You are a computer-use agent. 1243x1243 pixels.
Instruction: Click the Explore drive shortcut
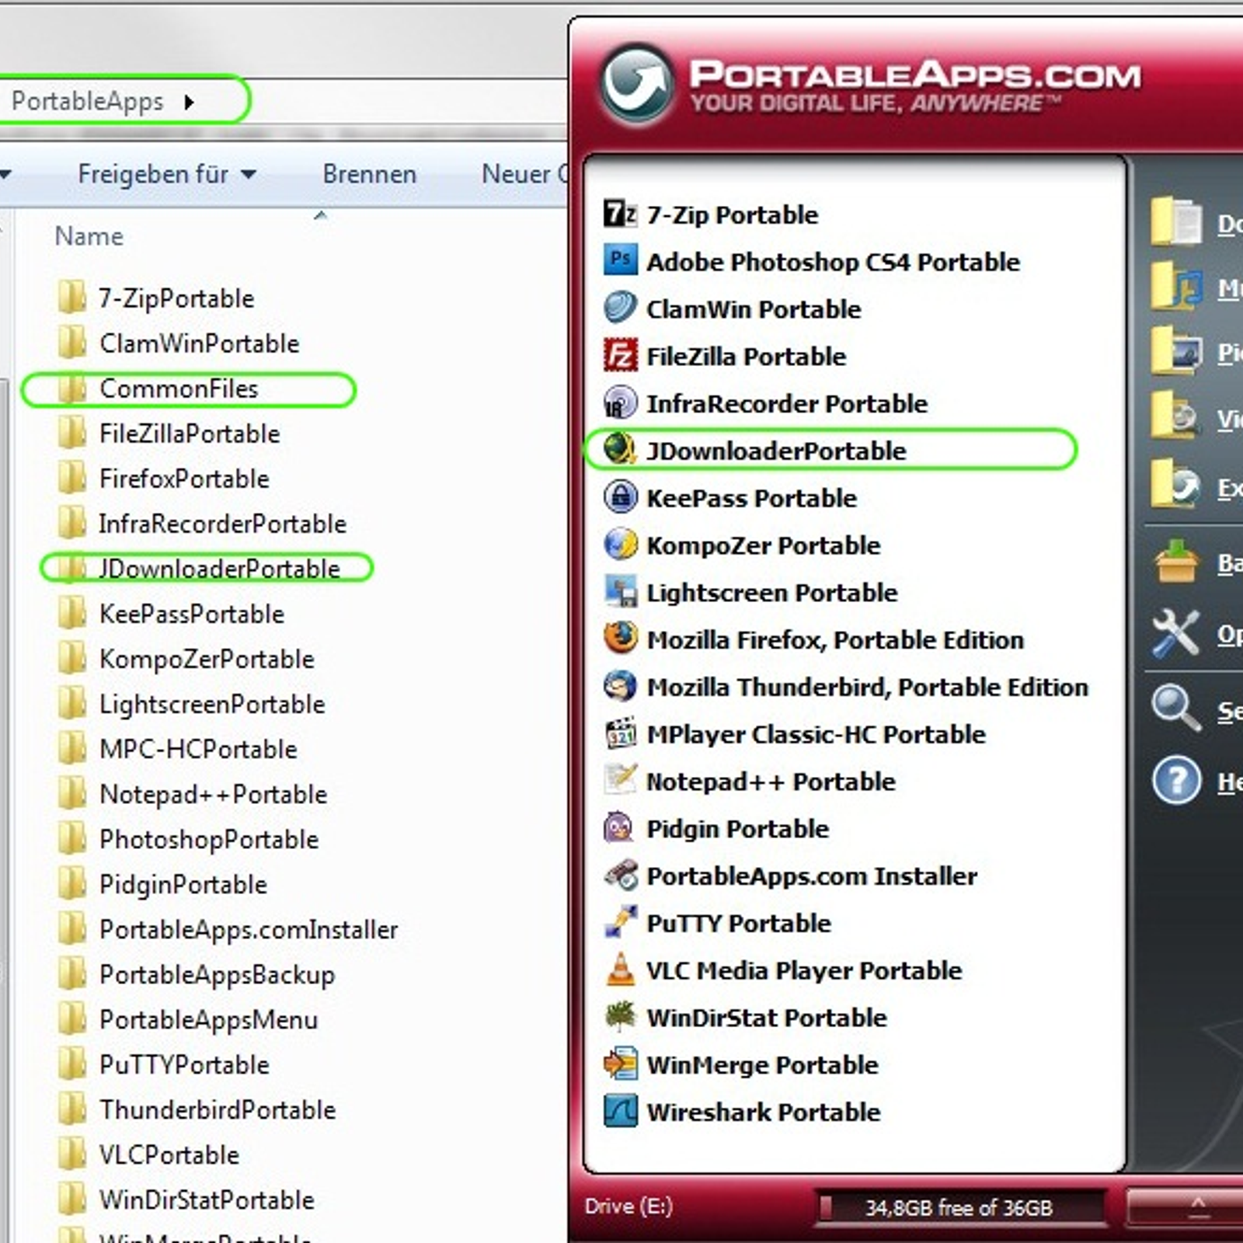1196,486
